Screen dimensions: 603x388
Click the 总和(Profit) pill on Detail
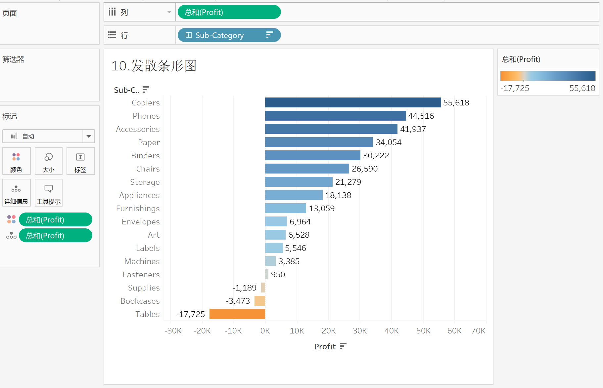click(x=55, y=235)
